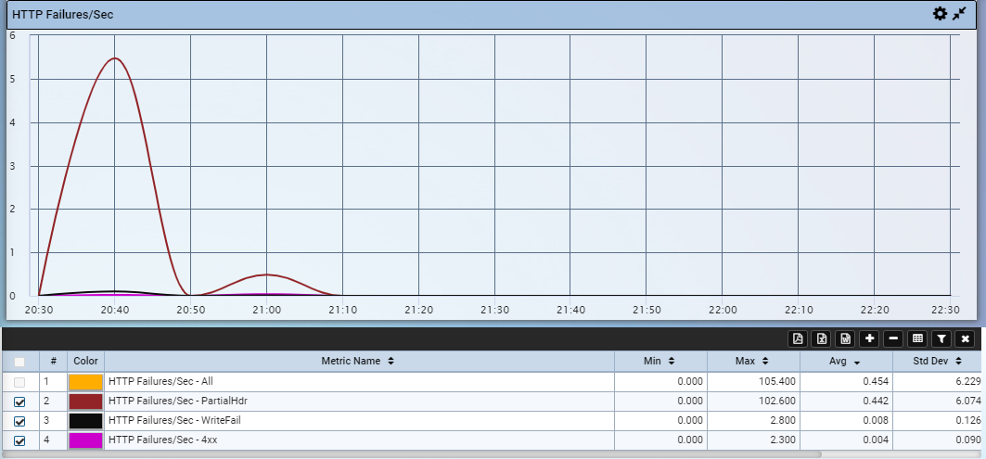Click the Color column header
Screen dimensions: 986x459
tap(85, 361)
